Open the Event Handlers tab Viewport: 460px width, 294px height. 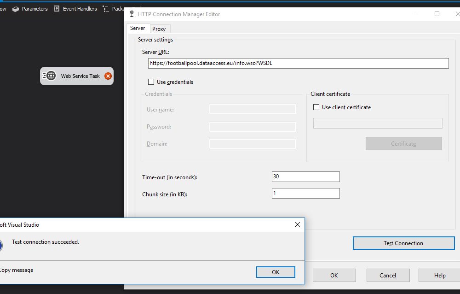[75, 9]
